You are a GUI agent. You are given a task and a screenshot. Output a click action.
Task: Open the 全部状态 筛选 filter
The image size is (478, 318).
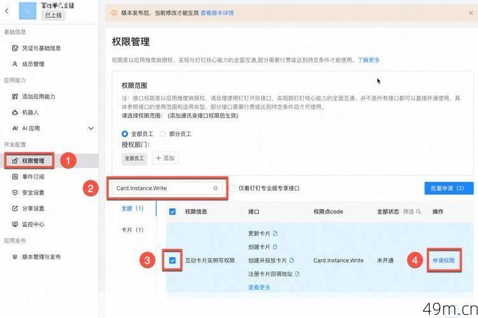[x=399, y=211]
